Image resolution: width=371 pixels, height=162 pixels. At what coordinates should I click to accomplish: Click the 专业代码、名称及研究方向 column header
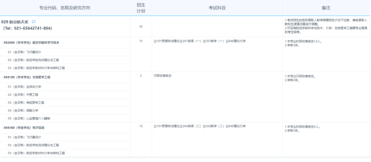[x=65, y=8]
